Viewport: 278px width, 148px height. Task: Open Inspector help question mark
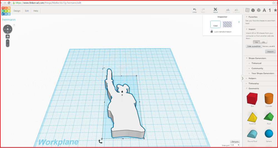click(239, 22)
